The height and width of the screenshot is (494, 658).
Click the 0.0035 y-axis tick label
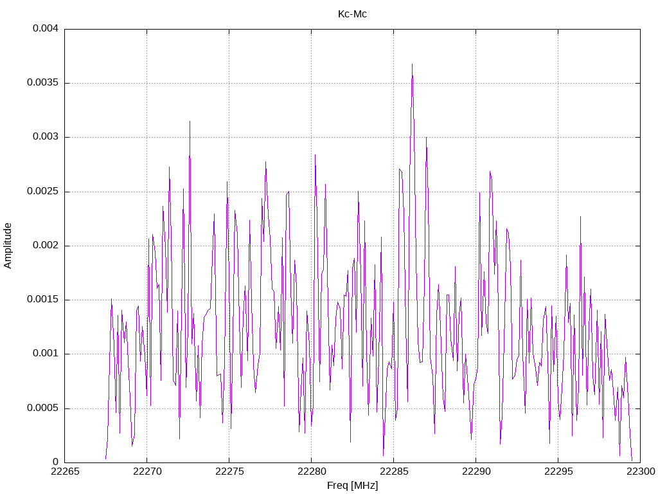pos(43,83)
